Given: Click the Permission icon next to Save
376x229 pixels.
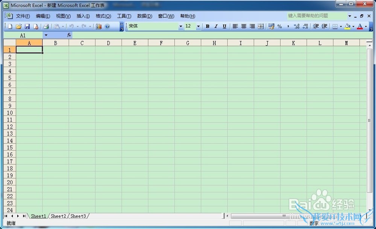Looking at the screenshot, I should pos(36,26).
